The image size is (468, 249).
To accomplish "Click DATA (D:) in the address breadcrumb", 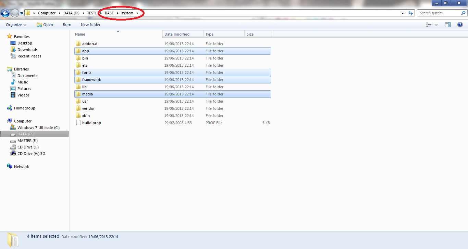I will pos(71,13).
